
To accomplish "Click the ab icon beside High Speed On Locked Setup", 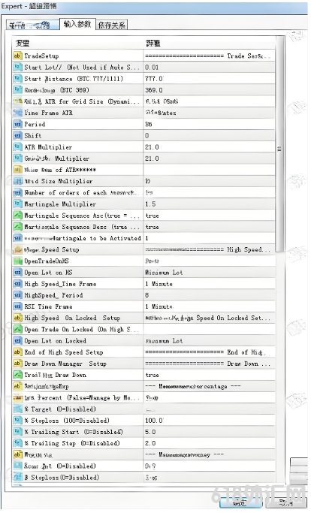I will pyautogui.click(x=17, y=318).
